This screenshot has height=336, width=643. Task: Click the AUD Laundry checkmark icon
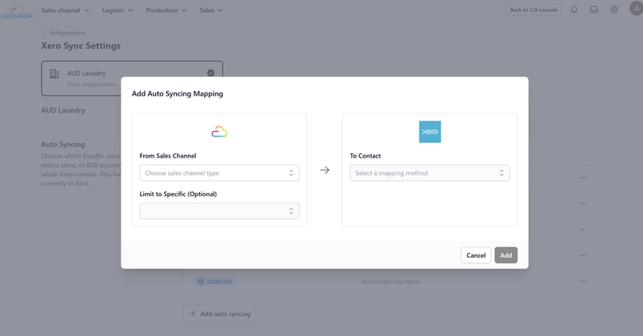coord(211,72)
